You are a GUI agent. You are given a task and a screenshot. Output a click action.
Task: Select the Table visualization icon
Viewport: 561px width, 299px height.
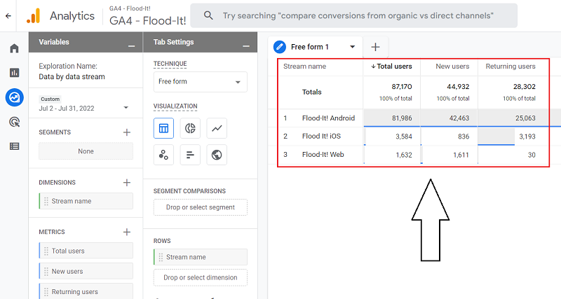[163, 128]
